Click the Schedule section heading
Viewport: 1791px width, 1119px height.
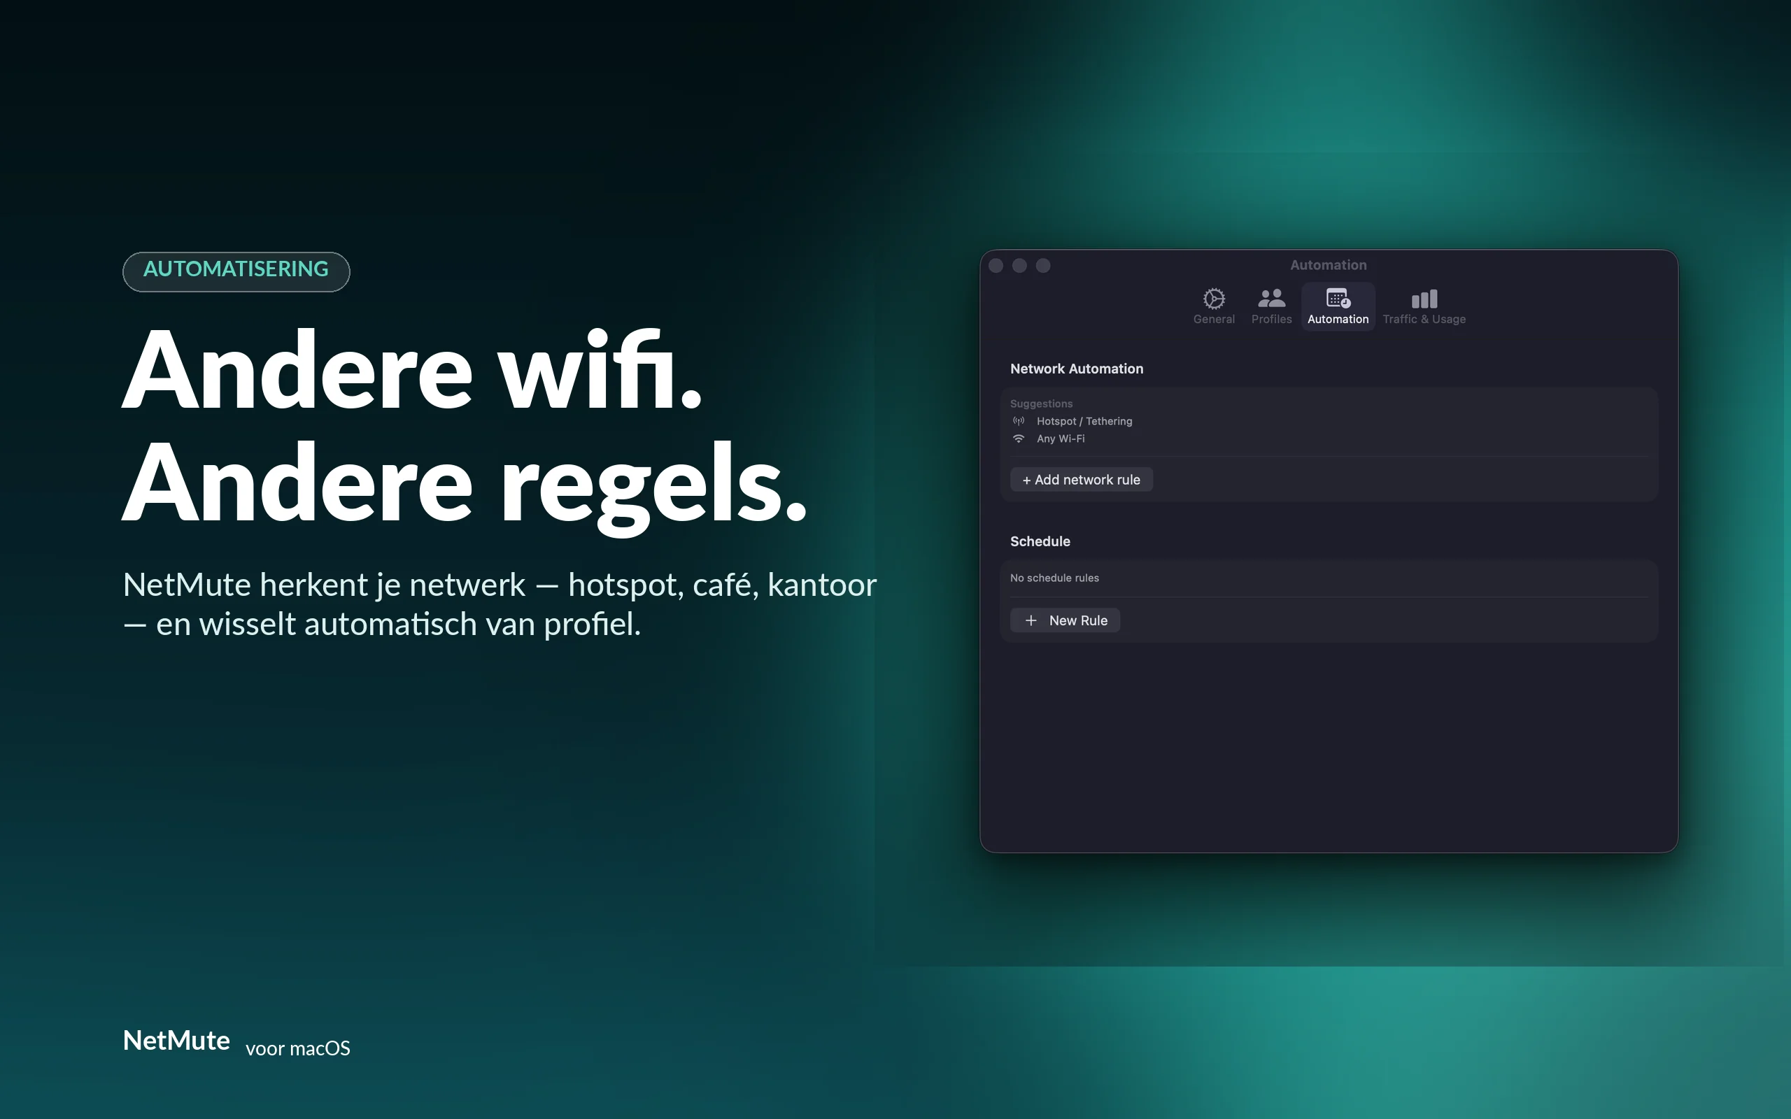(x=1040, y=541)
